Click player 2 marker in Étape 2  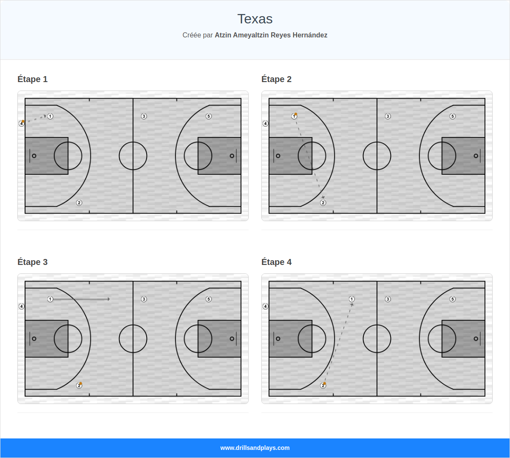[323, 203]
